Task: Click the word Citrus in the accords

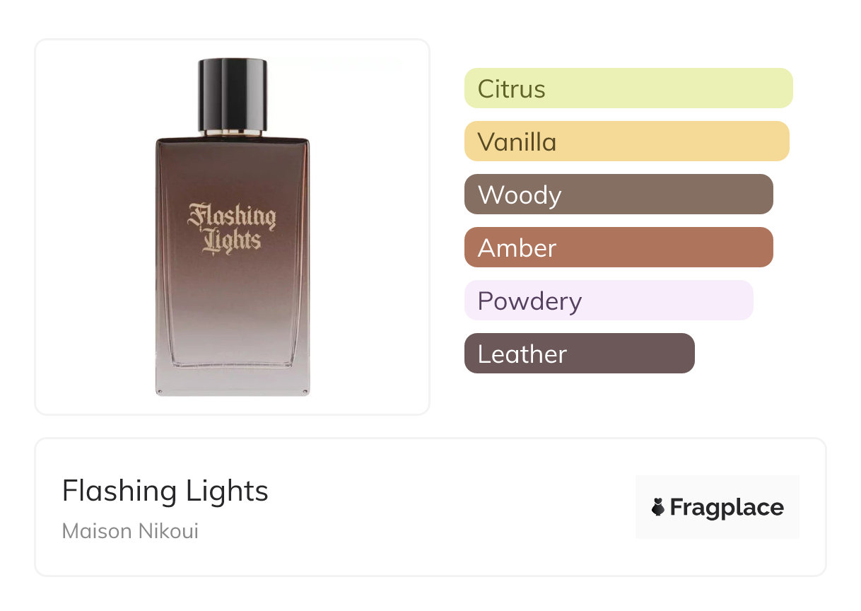Action: click(x=511, y=89)
